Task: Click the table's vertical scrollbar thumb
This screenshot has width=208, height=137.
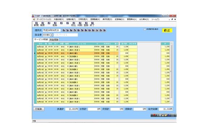Action: (171, 71)
